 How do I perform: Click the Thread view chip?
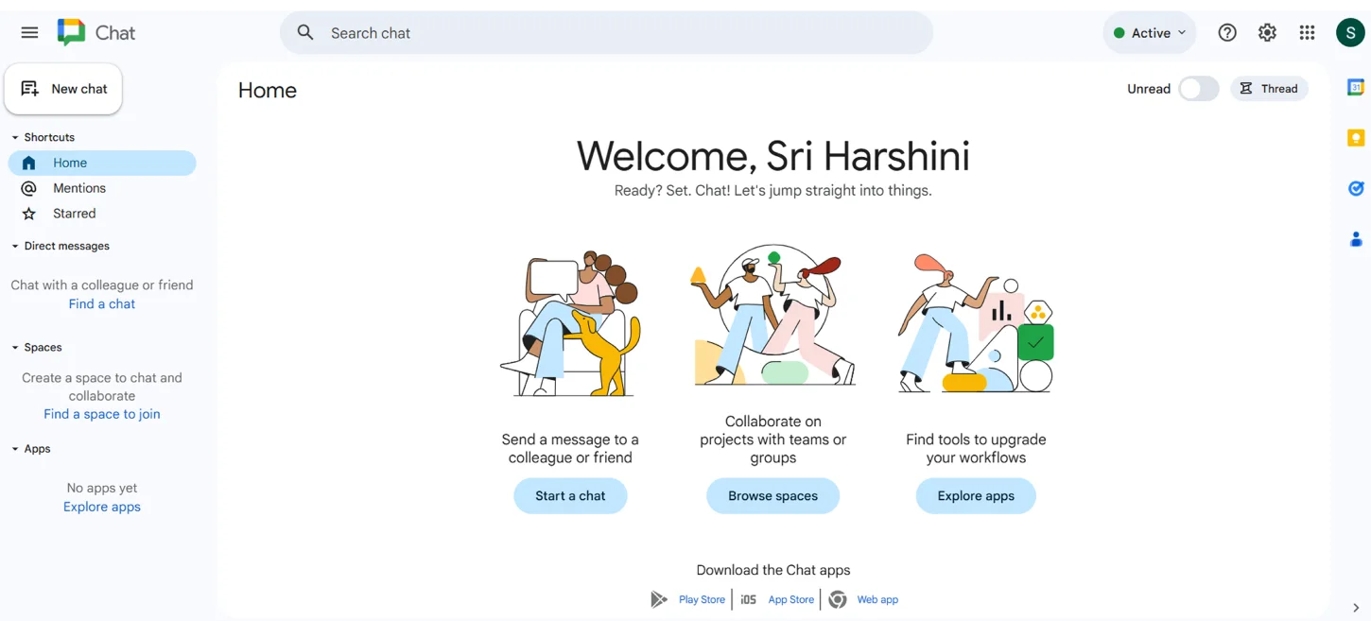click(x=1269, y=88)
